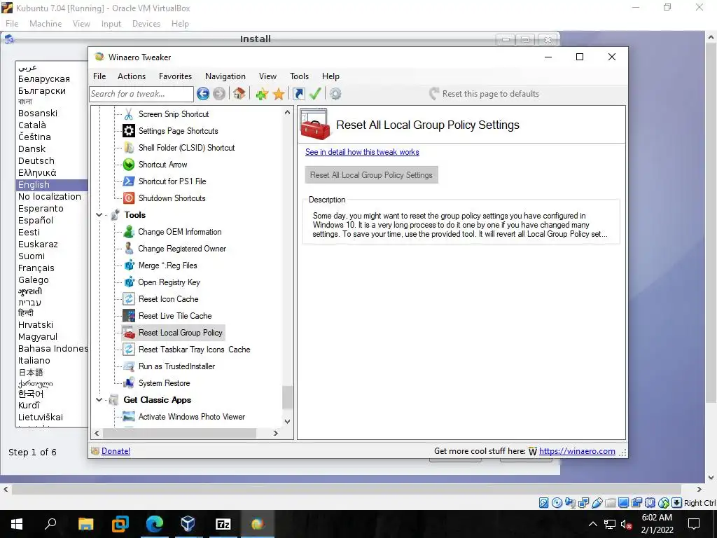This screenshot has height=538, width=717.
Task: Open the notification center icon
Action: point(694,524)
